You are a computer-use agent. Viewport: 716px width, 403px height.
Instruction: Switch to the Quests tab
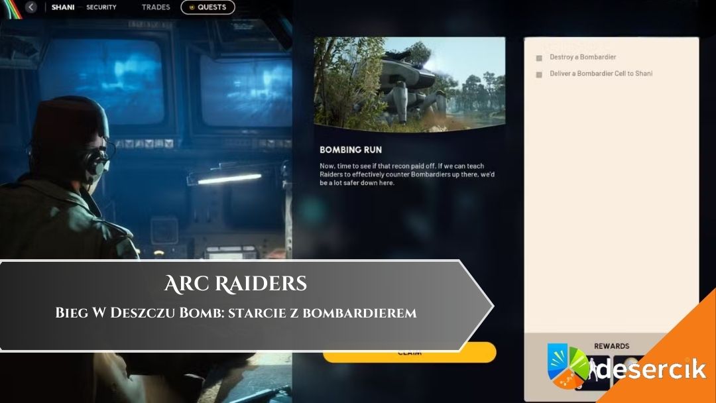pos(208,8)
